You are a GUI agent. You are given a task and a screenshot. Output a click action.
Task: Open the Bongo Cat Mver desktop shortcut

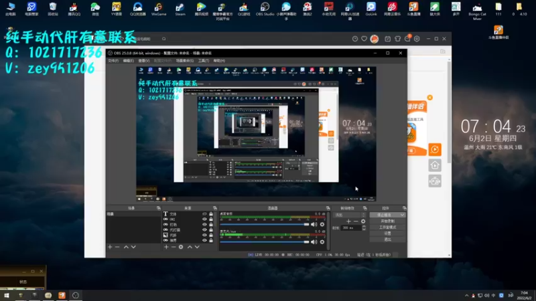click(477, 11)
